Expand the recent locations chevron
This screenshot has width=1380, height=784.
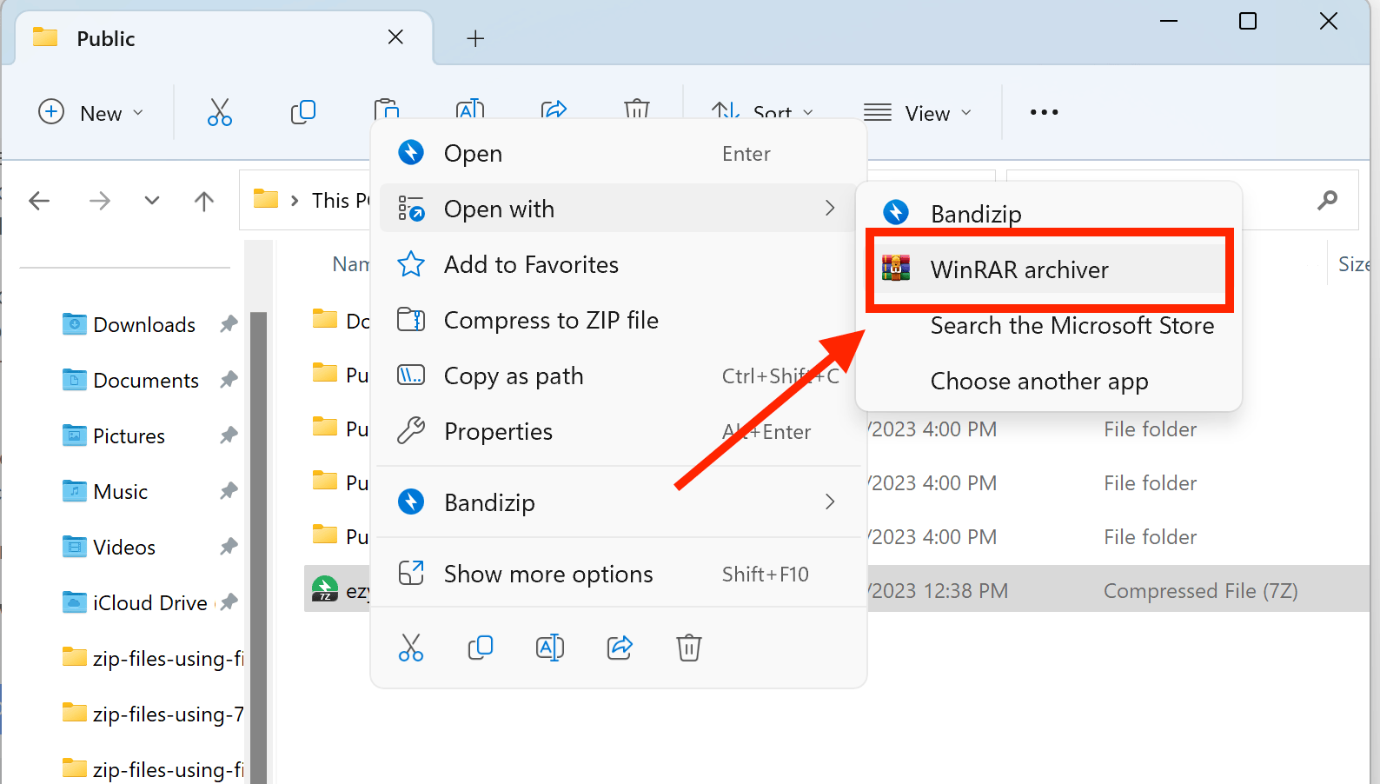(x=152, y=202)
